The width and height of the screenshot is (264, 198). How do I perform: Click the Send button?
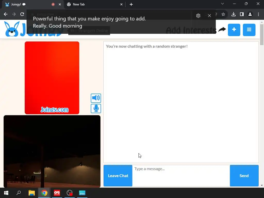244,176
